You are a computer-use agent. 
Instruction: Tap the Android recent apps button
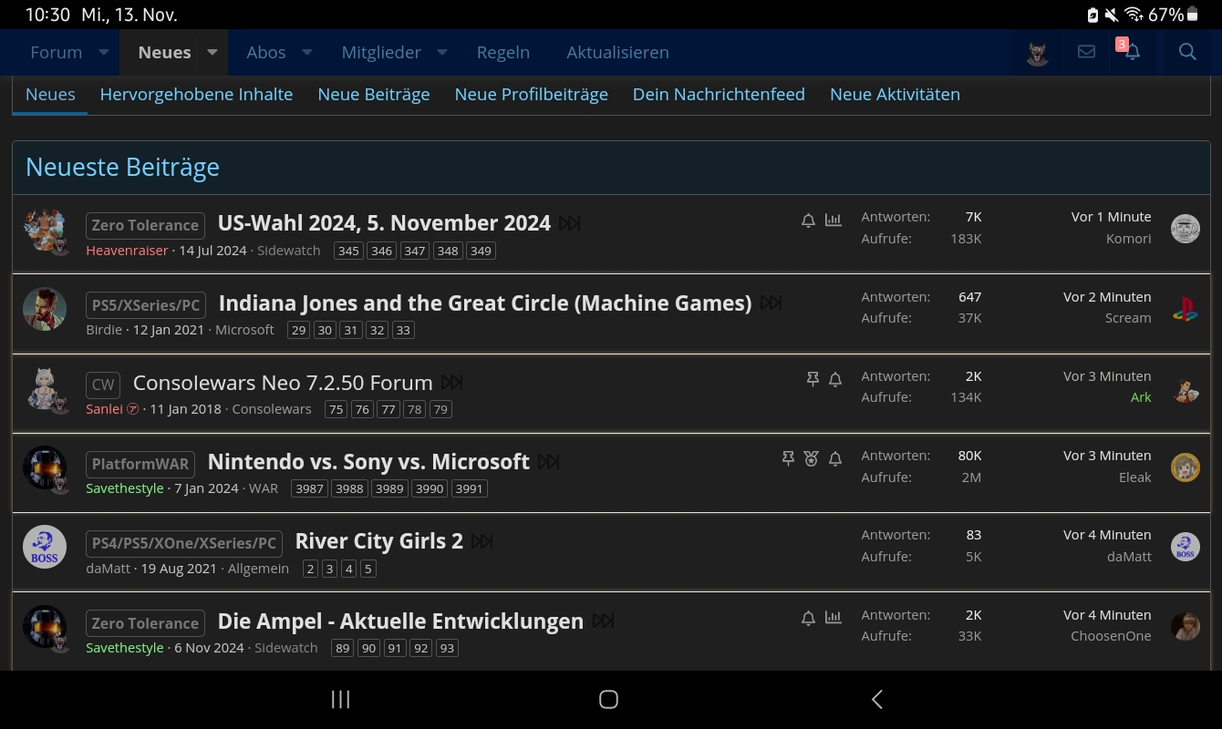tap(340, 699)
